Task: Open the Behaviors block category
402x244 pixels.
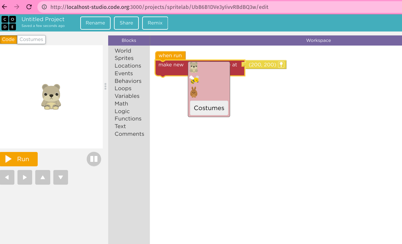Action: [128, 81]
